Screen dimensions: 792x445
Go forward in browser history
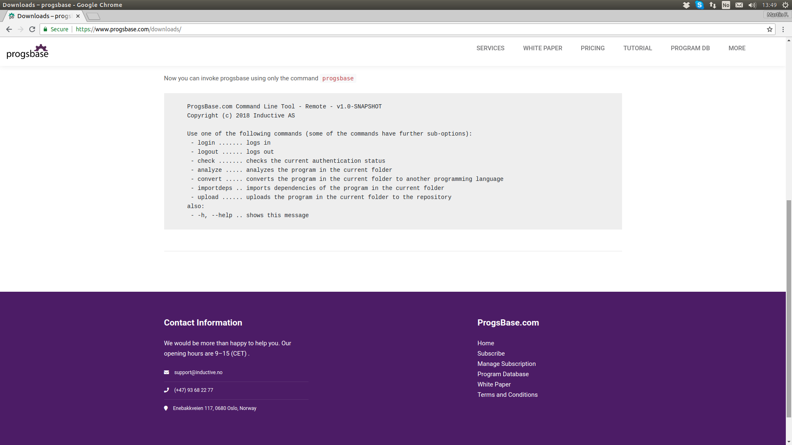(x=21, y=29)
